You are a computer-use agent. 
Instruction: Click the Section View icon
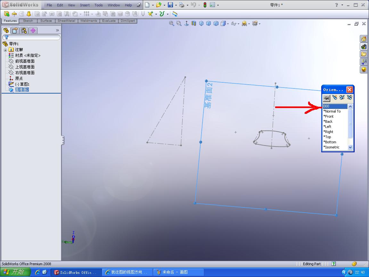(x=194, y=23)
